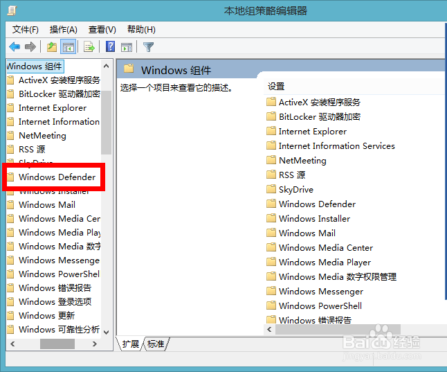447x372 pixels.
Task: Click the Filter funnel toolbar icon
Action: tap(148, 47)
